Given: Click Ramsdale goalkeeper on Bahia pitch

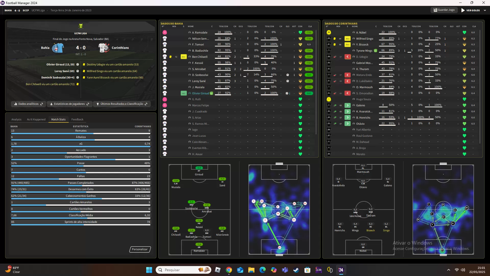Looking at the screenshot, I should [x=199, y=247].
